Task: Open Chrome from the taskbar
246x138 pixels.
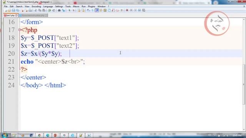Action: [39, 135]
